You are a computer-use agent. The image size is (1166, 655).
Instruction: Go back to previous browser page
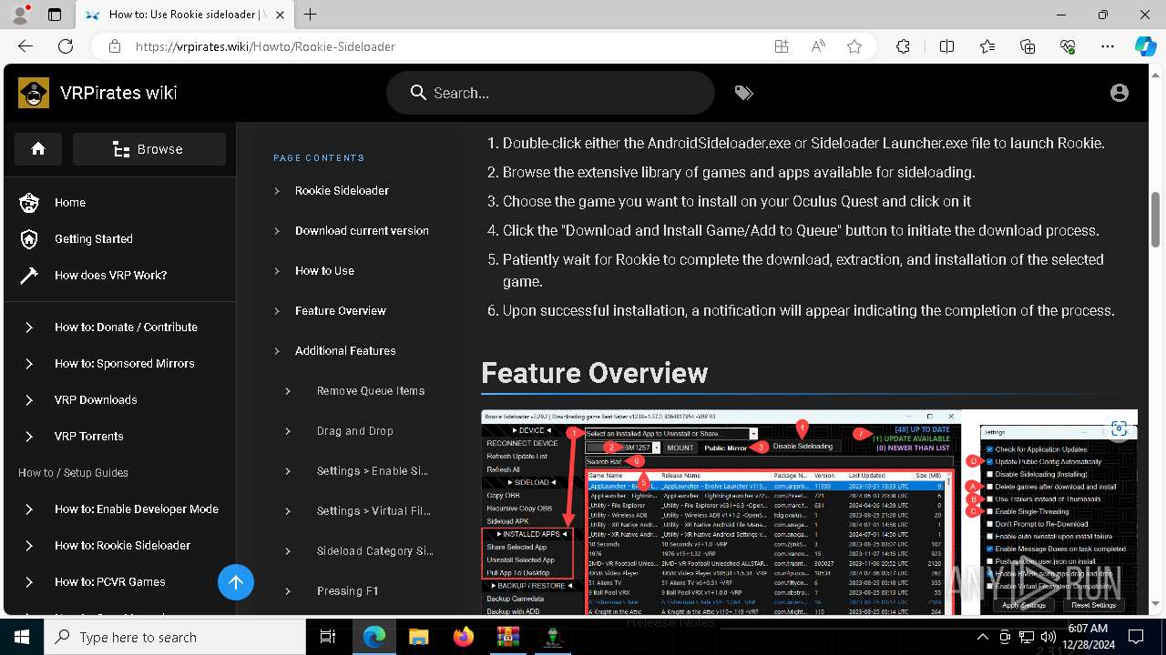(x=26, y=46)
